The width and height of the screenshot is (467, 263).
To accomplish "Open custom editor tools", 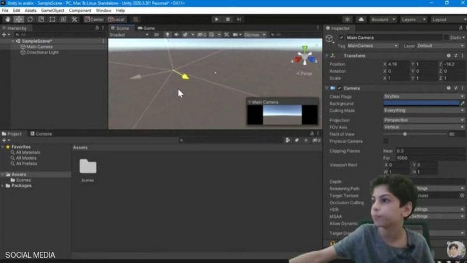I will [74, 19].
